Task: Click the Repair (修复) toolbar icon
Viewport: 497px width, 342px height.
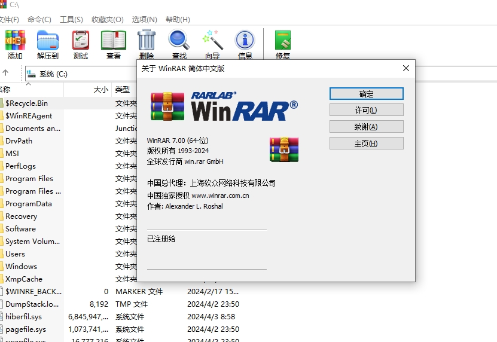Action: (x=283, y=40)
